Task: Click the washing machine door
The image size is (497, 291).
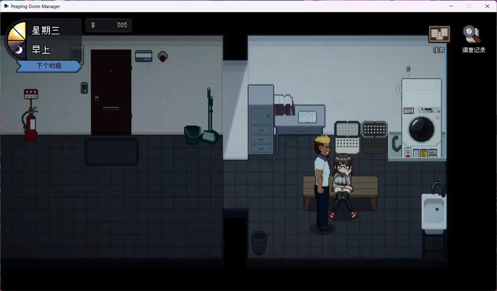Action: pyautogui.click(x=421, y=129)
